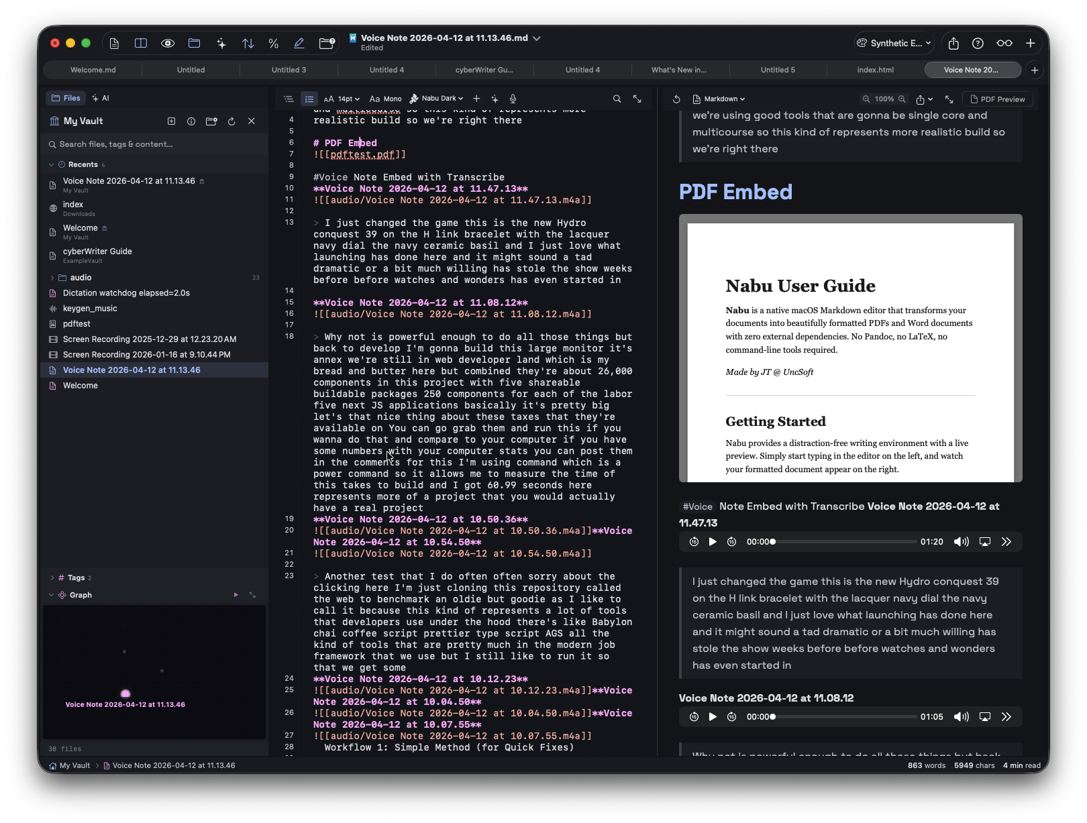1087x823 pixels.
Task: Select the percent stats icon
Action: point(274,43)
